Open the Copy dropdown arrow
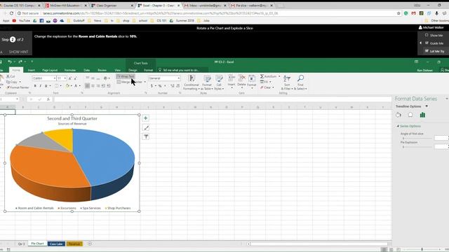449x252 pixels. click(20, 82)
